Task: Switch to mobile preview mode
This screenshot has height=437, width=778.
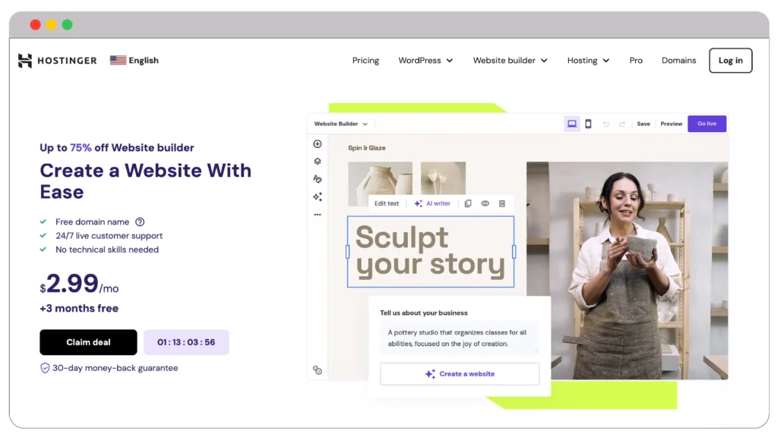Action: click(x=588, y=124)
